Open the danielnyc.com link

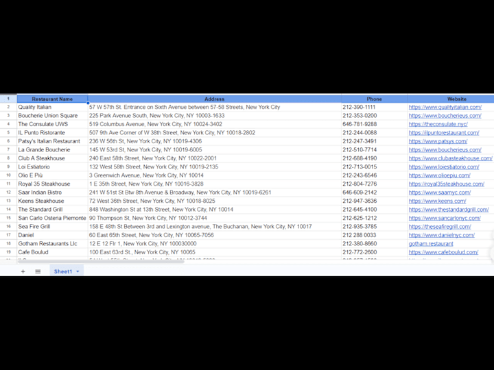click(x=442, y=235)
